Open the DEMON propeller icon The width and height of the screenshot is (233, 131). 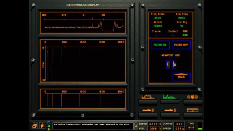193,97
